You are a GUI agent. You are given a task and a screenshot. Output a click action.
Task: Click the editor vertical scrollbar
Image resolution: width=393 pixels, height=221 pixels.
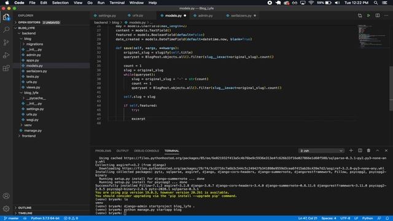click(x=391, y=88)
